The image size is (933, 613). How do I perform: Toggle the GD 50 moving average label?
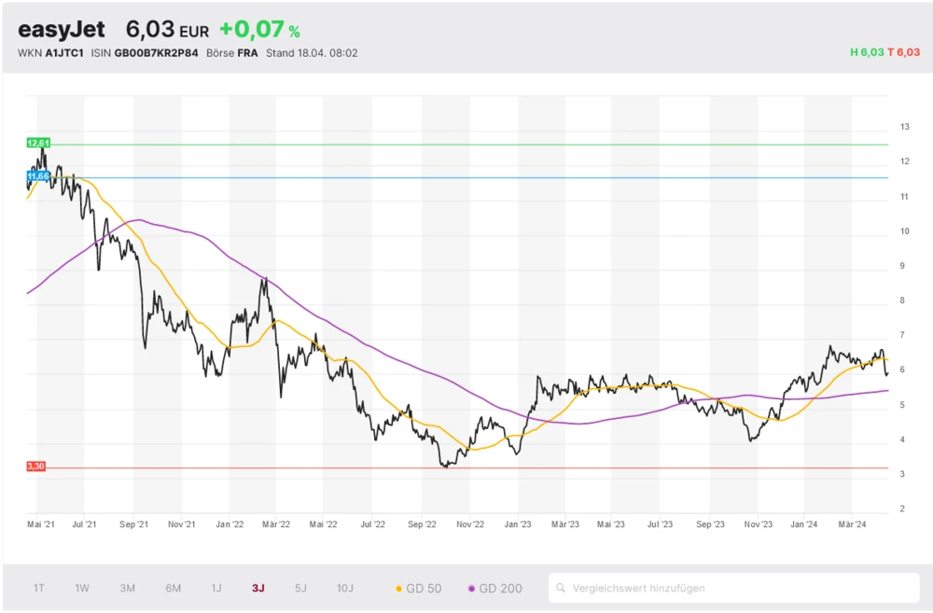tap(424, 589)
